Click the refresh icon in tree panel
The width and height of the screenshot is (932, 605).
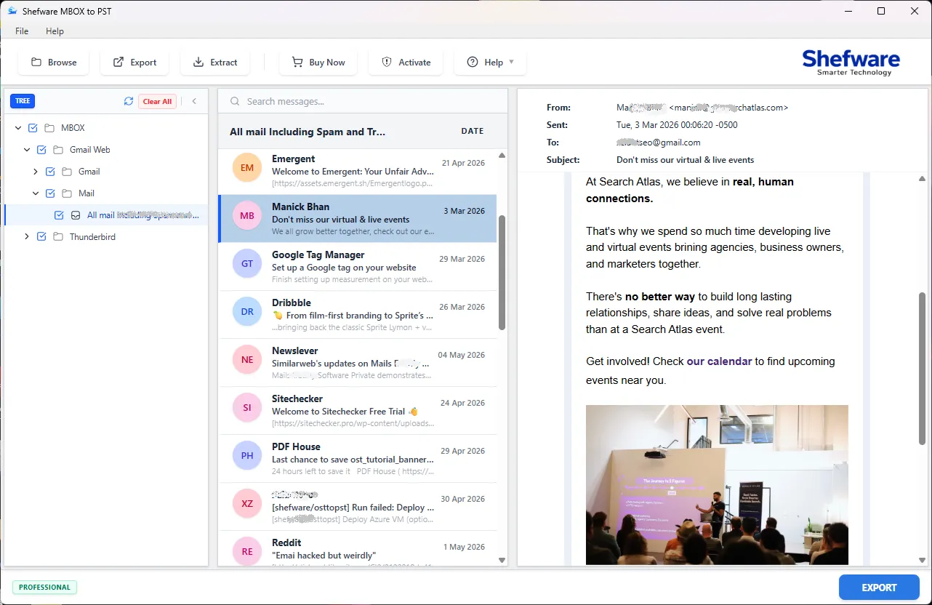[129, 101]
